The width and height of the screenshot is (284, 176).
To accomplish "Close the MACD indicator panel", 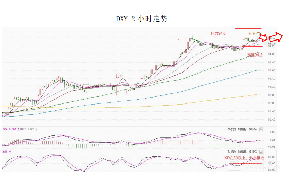I will coord(261,129).
